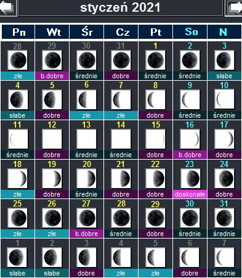Click the 'złe' label under day 18
Viewport: 242px width, 278px height.
(x=17, y=194)
